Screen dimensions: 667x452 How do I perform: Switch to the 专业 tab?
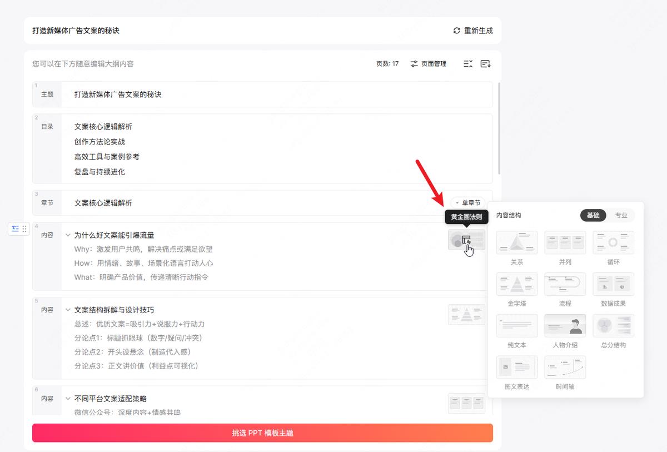pos(621,215)
